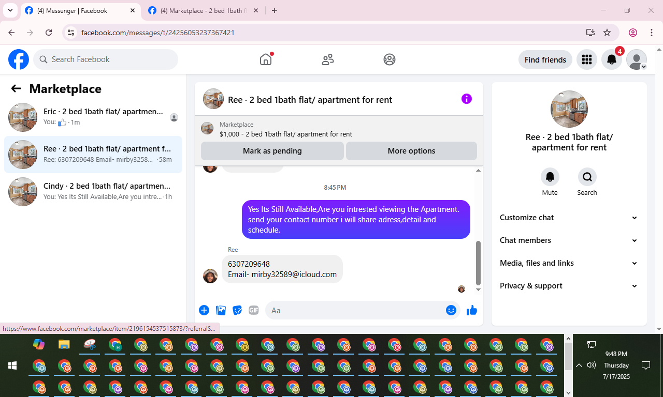View site information icon beside the URL
Viewport: 663px width, 397px height.
click(71, 33)
